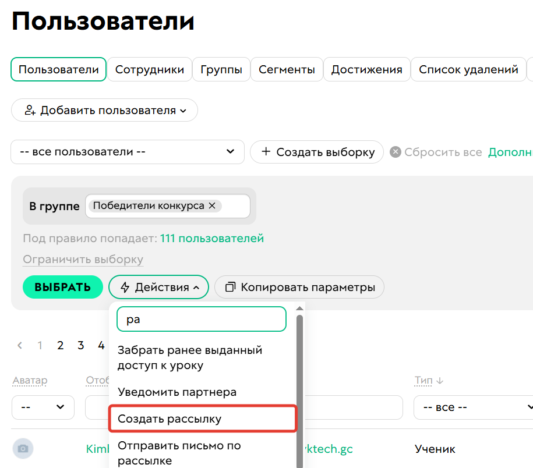Screen dimensions: 533x468
Task: Click the camera avatar placeholder icon
Action: pos(23,449)
